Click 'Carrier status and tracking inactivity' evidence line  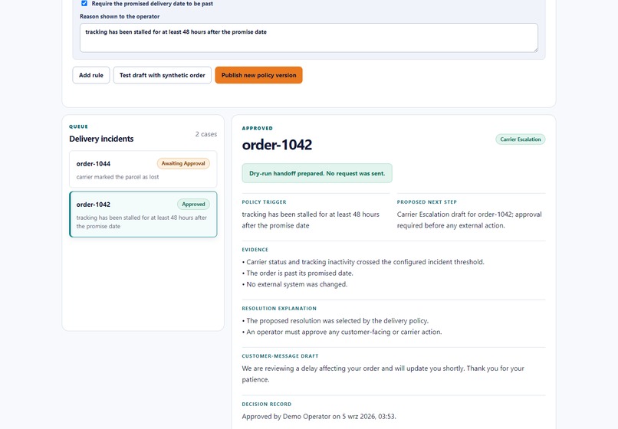[x=363, y=262]
